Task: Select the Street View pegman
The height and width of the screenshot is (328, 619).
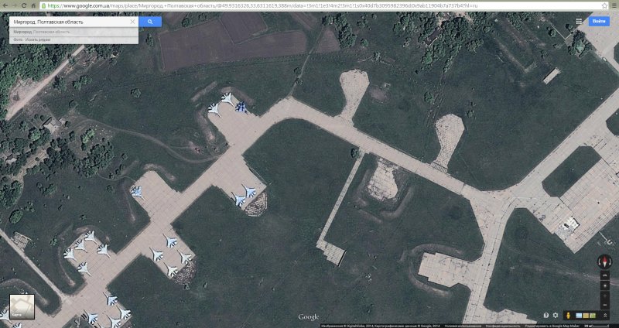Action: 569,316
